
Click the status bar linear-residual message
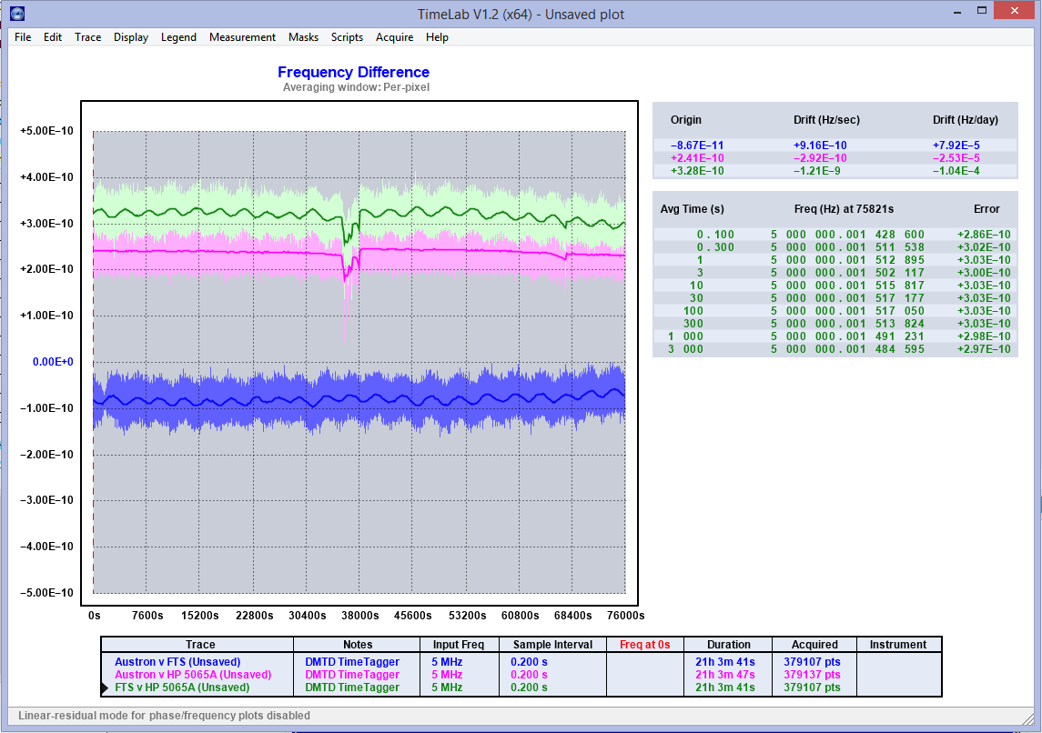click(164, 716)
